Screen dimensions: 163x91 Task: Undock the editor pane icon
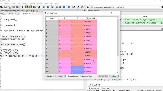tap(84, 11)
